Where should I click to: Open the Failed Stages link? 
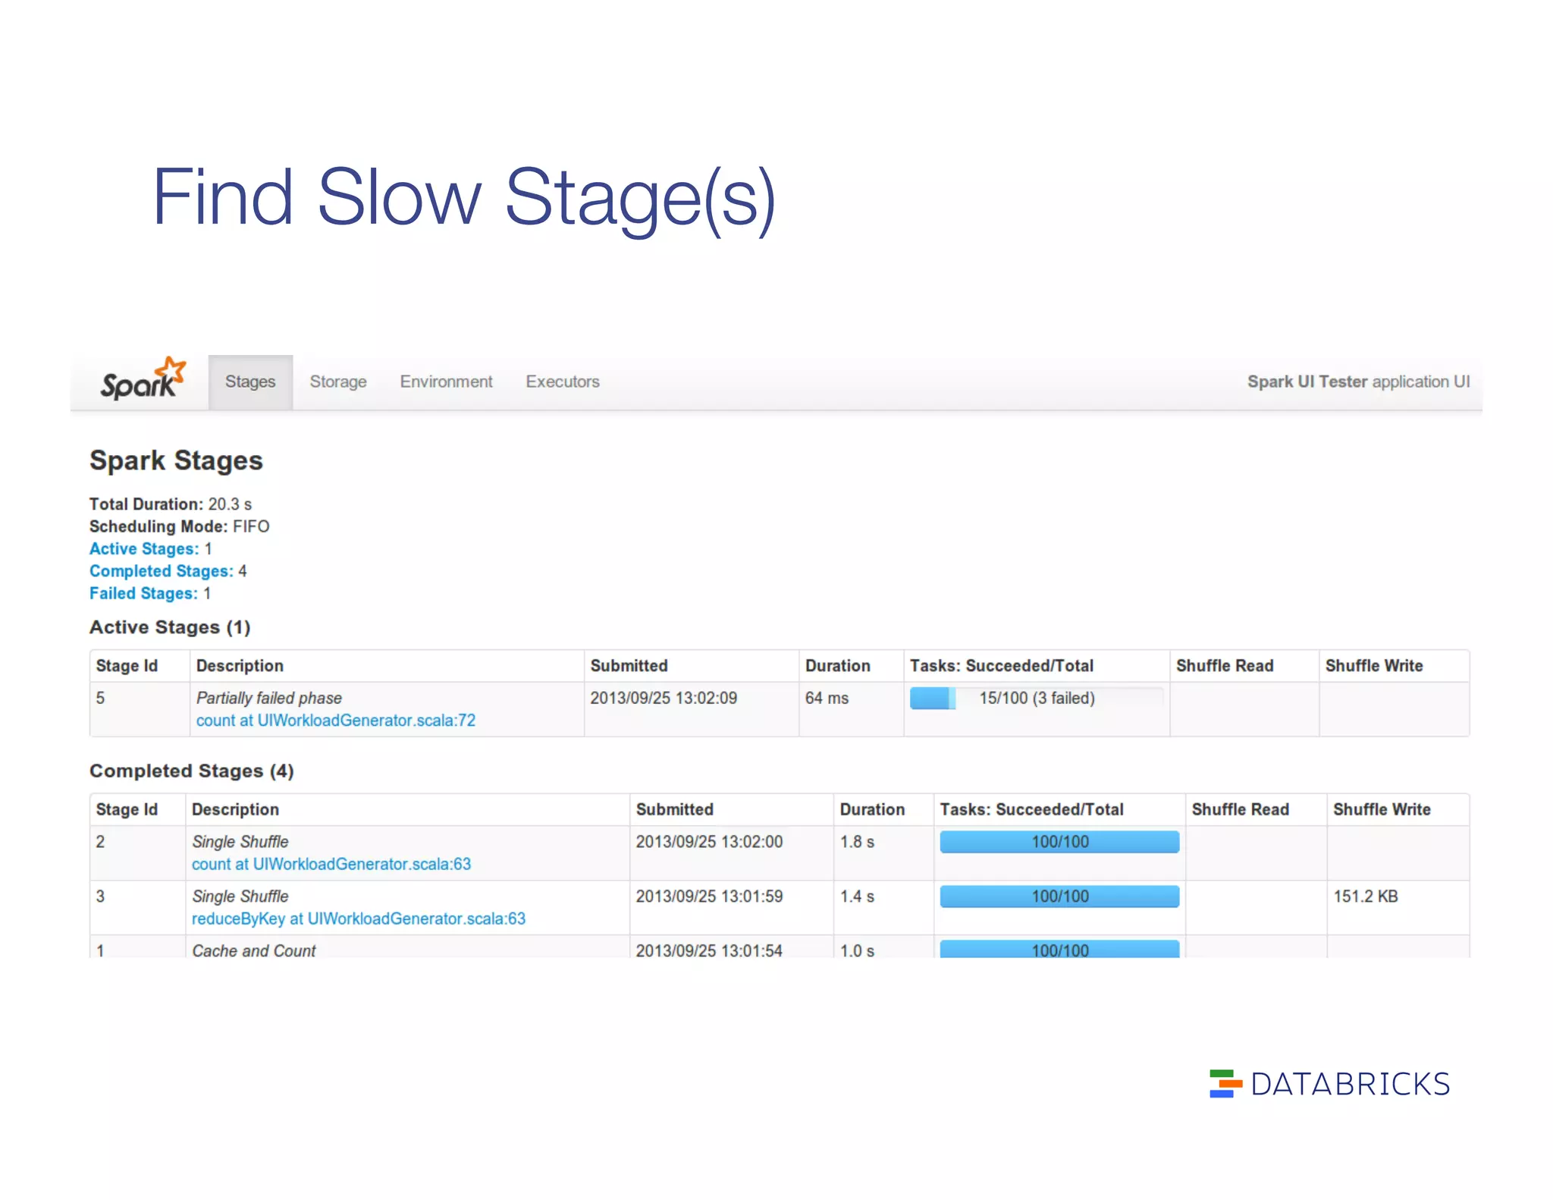point(143,593)
